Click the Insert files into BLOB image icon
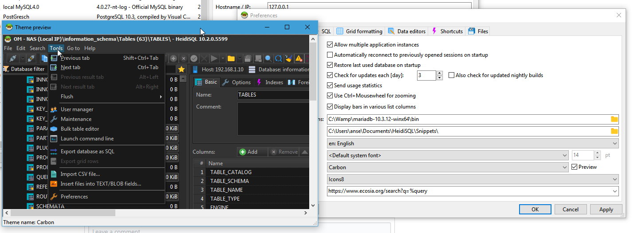 pos(53,184)
